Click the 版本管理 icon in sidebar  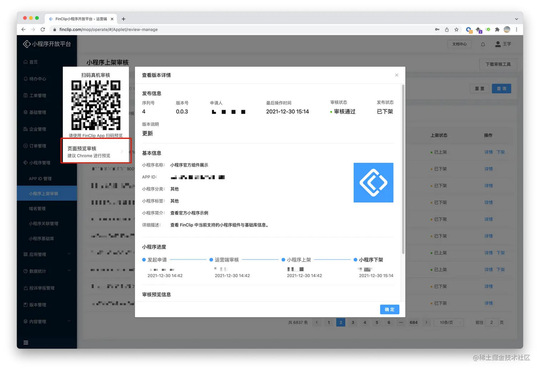click(26, 304)
